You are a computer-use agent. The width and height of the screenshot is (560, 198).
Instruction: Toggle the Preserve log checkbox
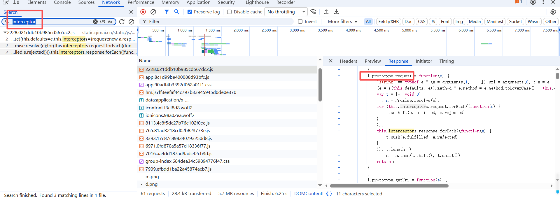tap(190, 12)
